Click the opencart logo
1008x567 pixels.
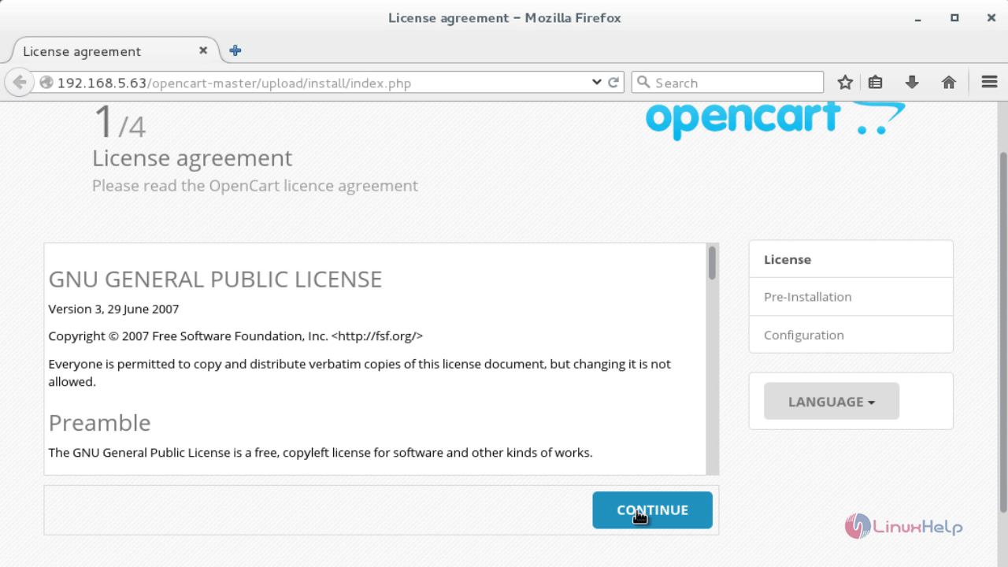(x=775, y=120)
